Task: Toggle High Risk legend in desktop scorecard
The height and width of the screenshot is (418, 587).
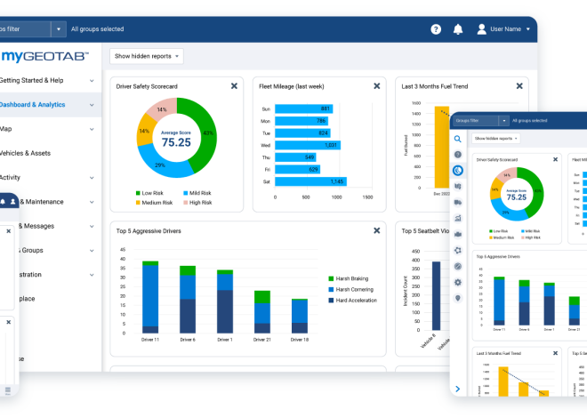Action: (197, 203)
